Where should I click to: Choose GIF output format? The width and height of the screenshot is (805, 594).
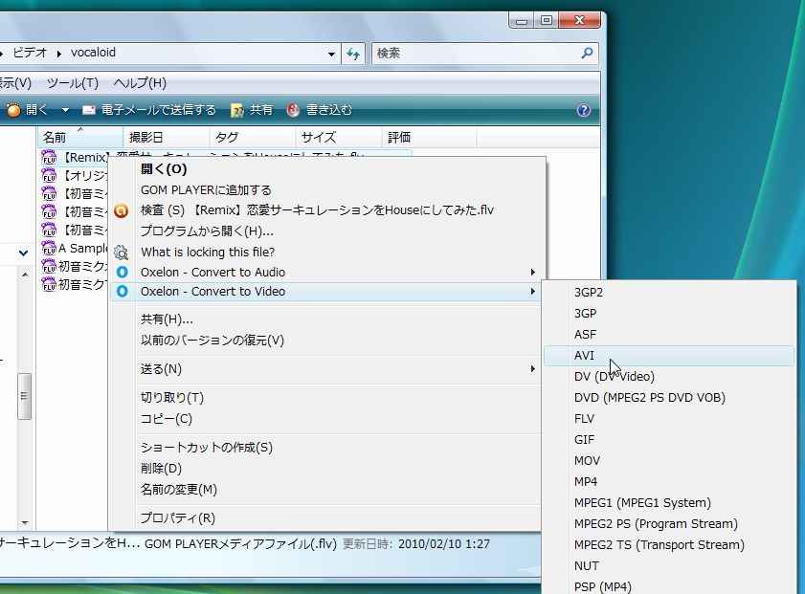[x=668, y=440]
